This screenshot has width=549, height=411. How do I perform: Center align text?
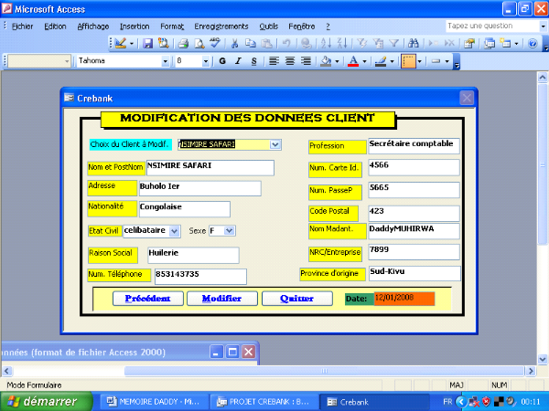290,61
